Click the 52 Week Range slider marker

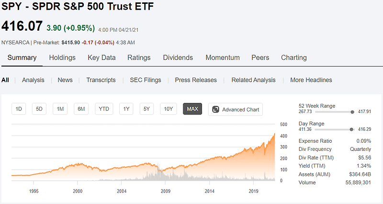352,112
